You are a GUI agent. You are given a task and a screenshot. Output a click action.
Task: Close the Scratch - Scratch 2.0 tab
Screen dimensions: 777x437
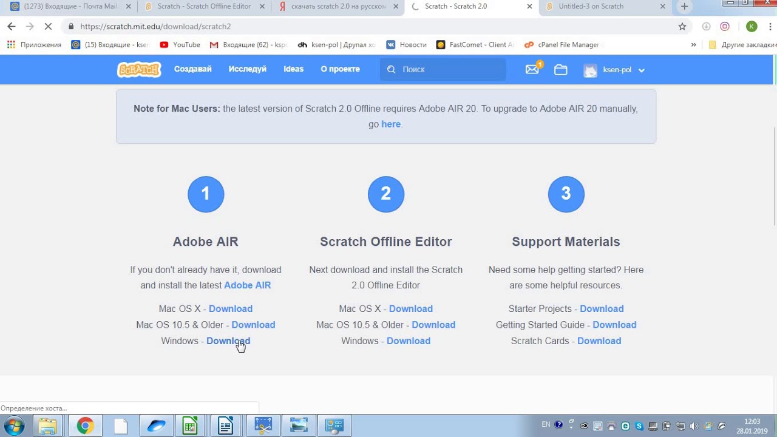pyautogui.click(x=529, y=7)
